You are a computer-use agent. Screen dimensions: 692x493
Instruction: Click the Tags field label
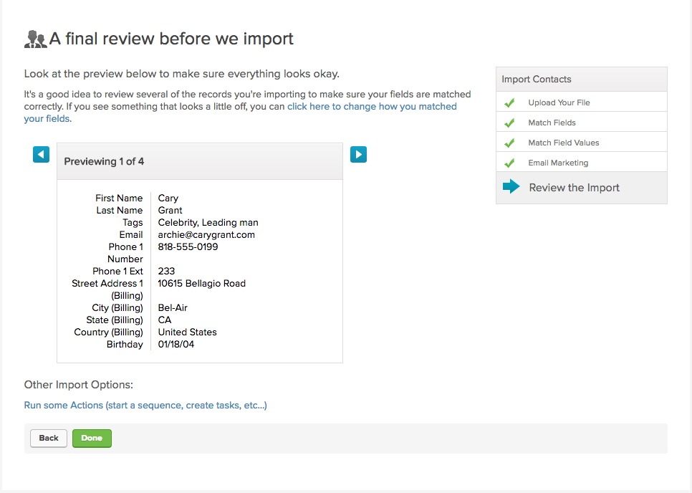pyautogui.click(x=133, y=222)
